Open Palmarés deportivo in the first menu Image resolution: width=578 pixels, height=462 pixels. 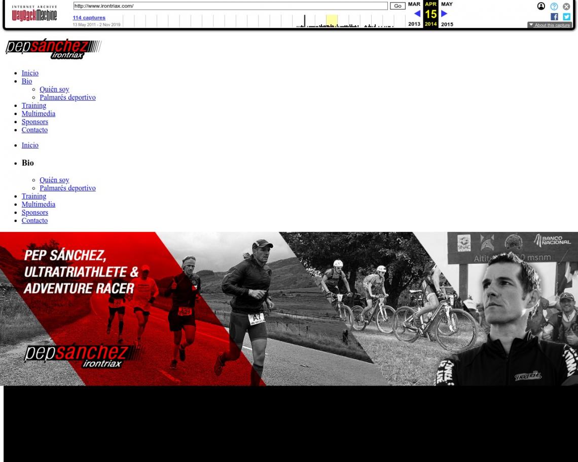click(x=67, y=97)
